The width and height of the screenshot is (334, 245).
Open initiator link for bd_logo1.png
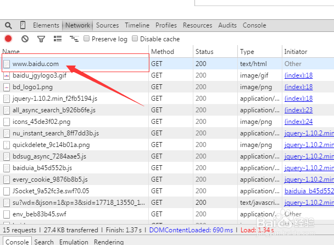pyautogui.click(x=298, y=87)
